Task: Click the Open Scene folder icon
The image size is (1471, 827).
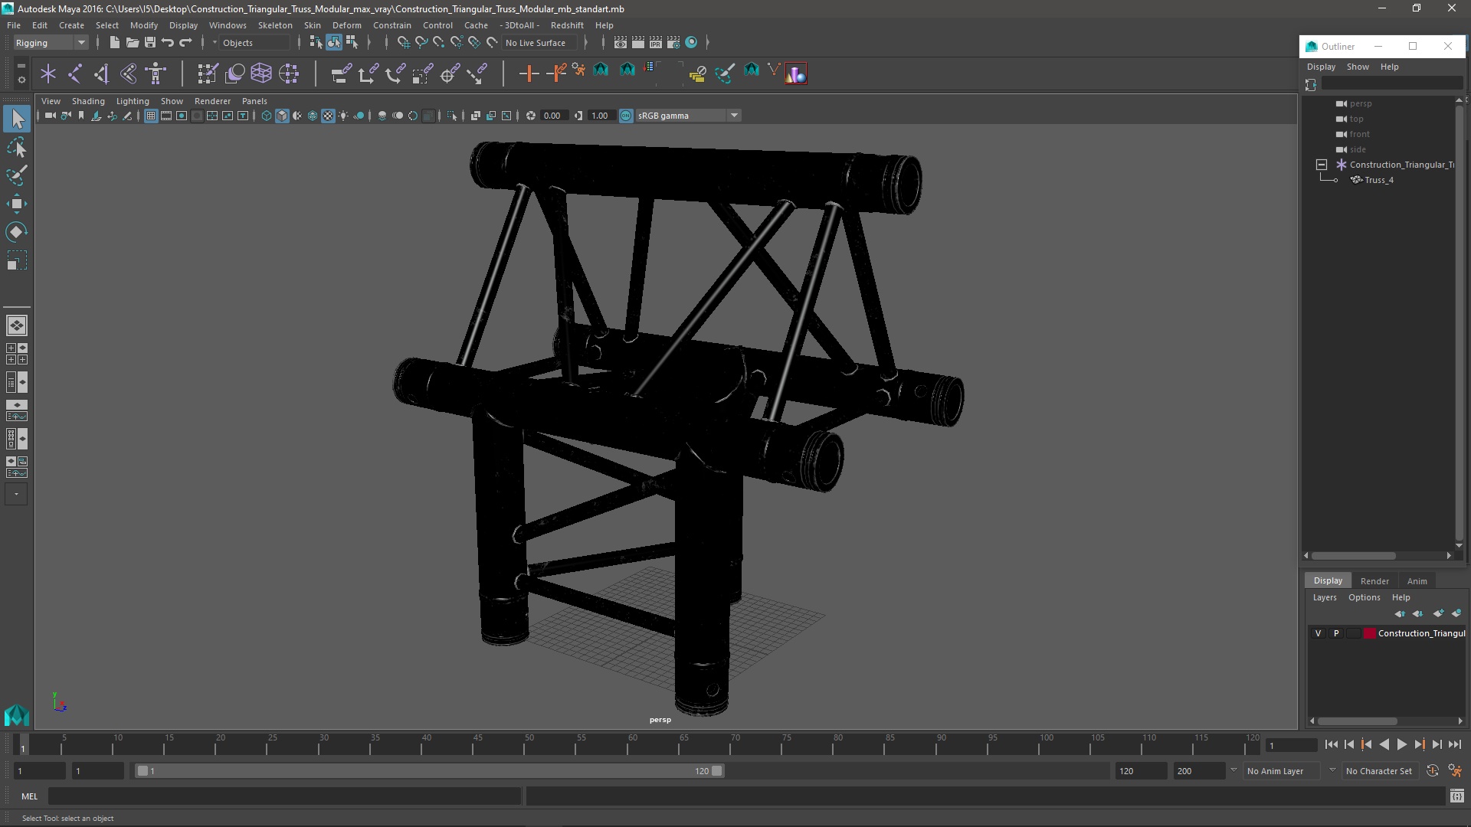Action: point(132,42)
